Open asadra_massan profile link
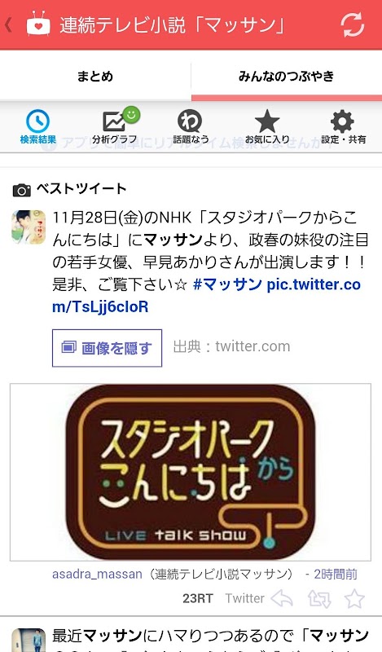The width and height of the screenshot is (382, 652). [x=97, y=575]
